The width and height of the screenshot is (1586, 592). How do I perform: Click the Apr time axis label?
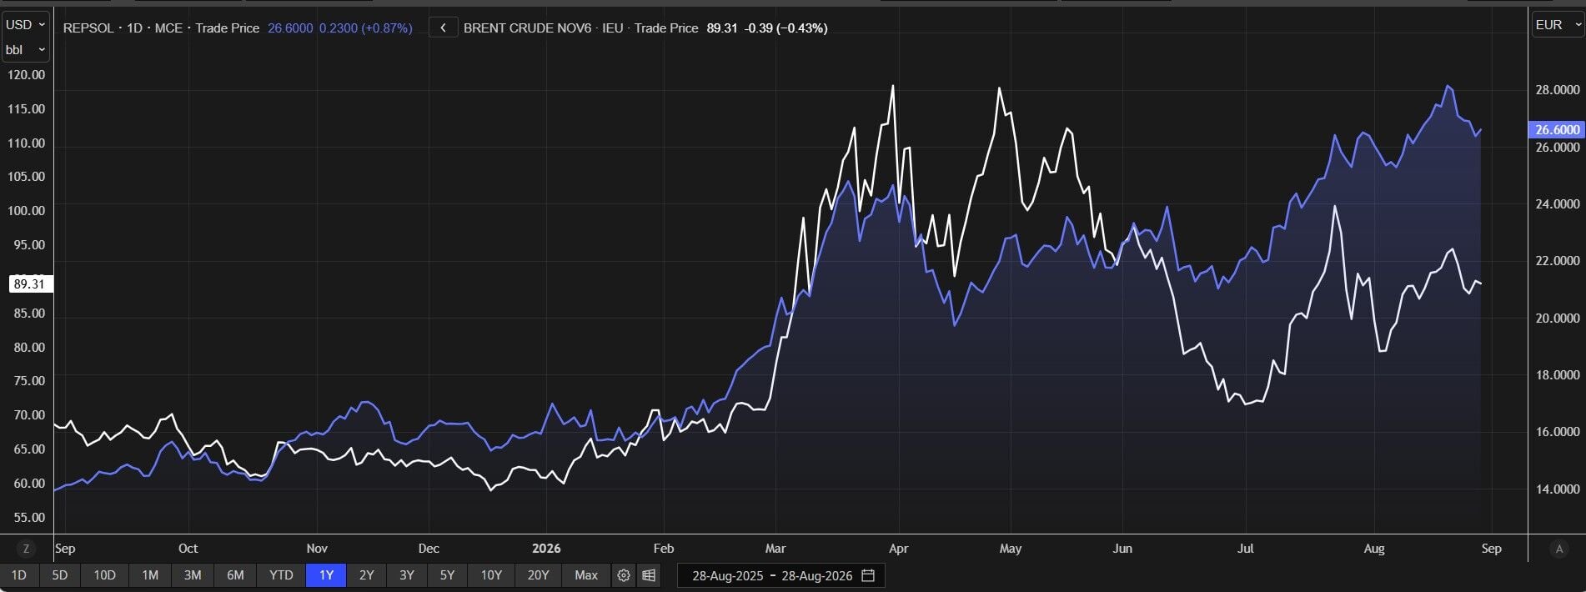pyautogui.click(x=898, y=549)
